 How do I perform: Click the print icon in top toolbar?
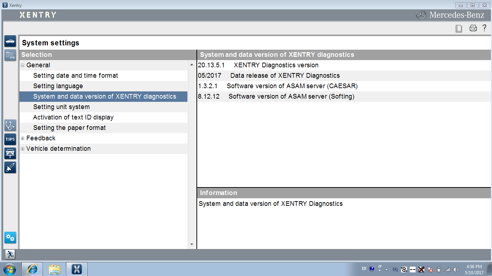(x=473, y=28)
